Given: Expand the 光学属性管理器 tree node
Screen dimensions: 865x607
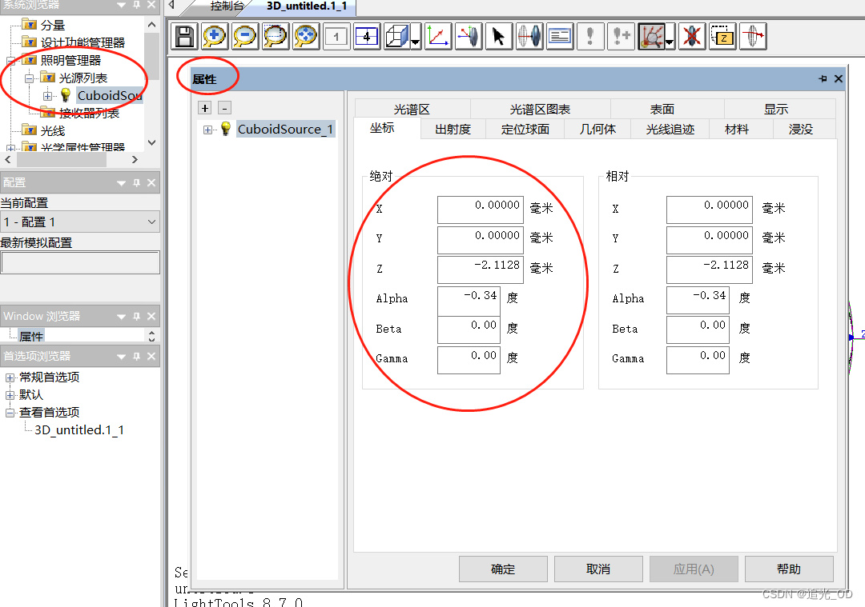Looking at the screenshot, I should pos(10,148).
